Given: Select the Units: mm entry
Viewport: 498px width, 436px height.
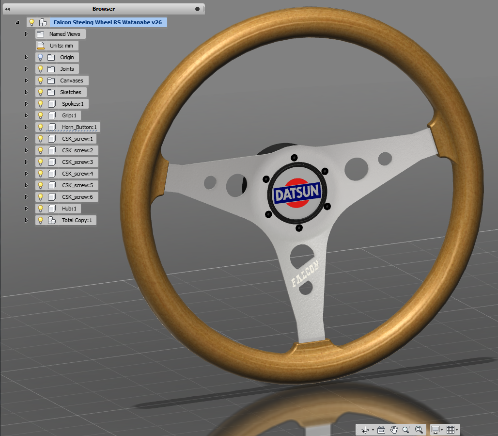Looking at the screenshot, I should (x=62, y=46).
